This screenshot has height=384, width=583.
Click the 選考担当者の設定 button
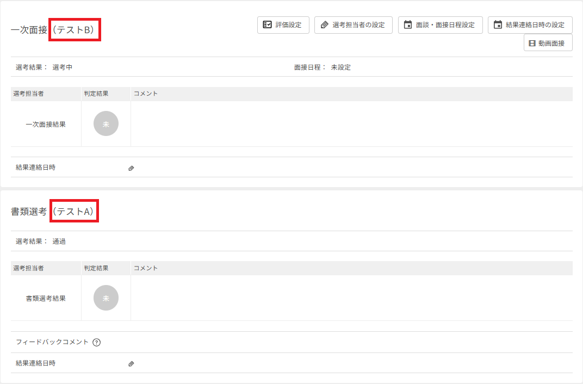click(353, 25)
